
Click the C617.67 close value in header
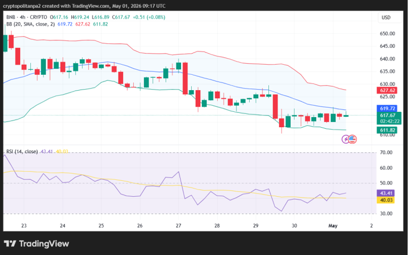point(121,17)
